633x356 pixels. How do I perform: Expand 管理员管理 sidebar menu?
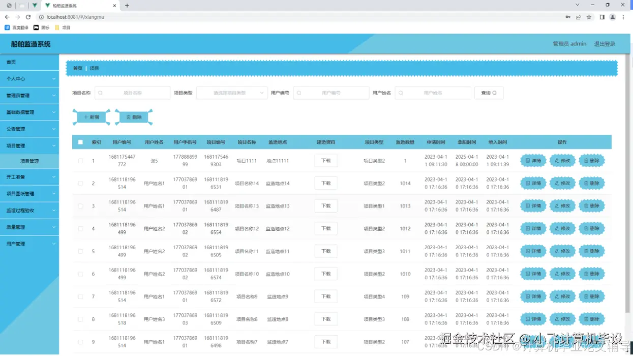(29, 96)
